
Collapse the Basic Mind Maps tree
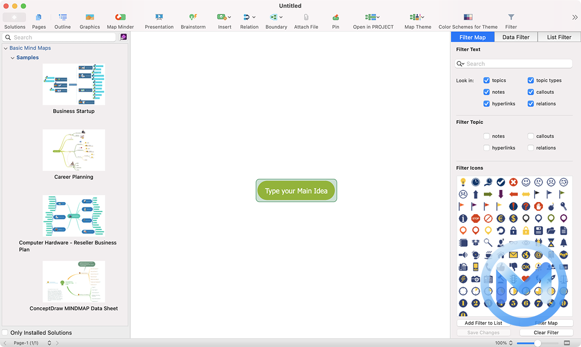tap(6, 48)
